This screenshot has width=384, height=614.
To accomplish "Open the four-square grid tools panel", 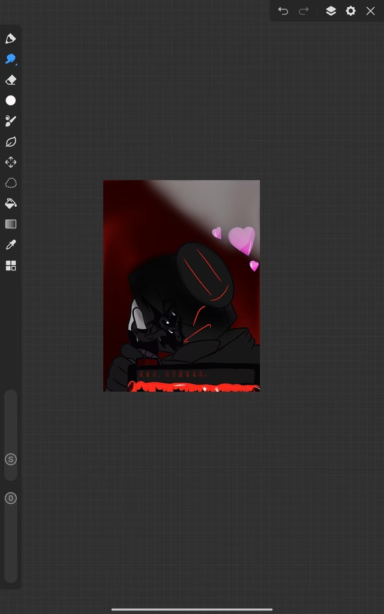I will coord(11,266).
